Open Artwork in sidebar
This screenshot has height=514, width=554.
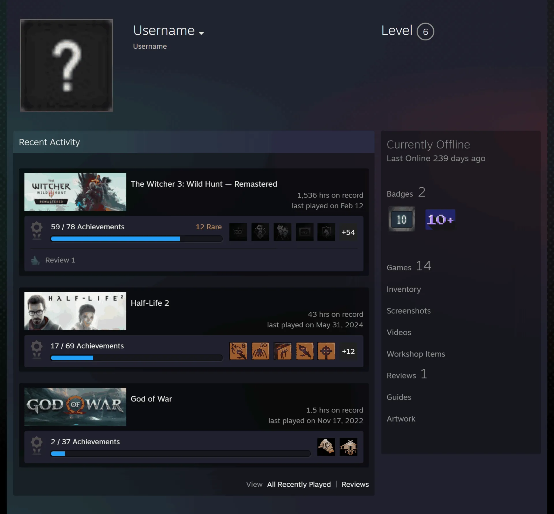click(x=401, y=419)
